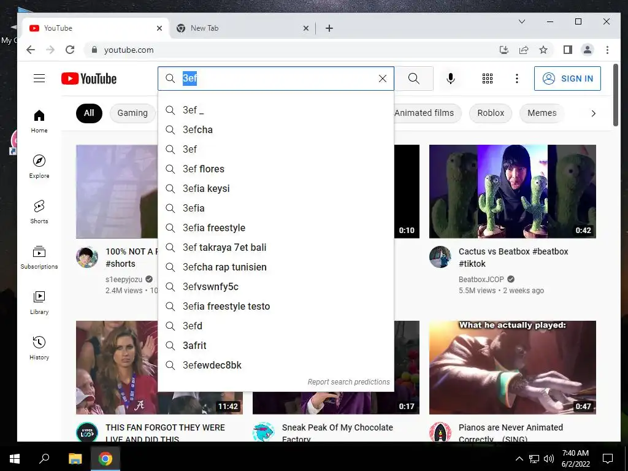The height and width of the screenshot is (471, 628).
Task: Open Explore in sidebar
Action: (39, 167)
